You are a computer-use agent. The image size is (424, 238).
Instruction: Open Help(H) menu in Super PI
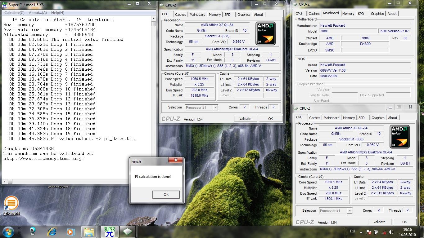[x=58, y=13]
